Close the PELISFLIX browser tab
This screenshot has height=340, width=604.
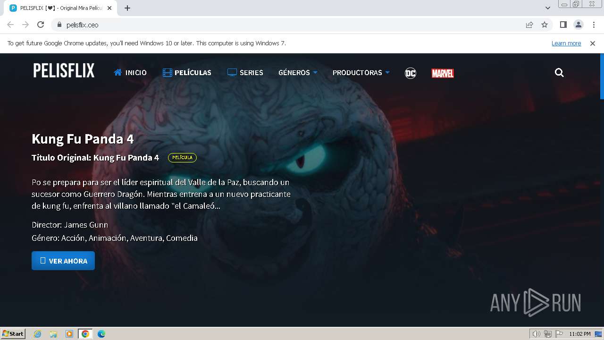109,8
